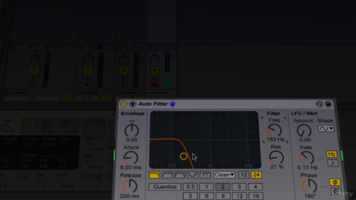The image size is (356, 200).
Task: Choose quantize beat value 16
Action: pyautogui.click(x=256, y=196)
